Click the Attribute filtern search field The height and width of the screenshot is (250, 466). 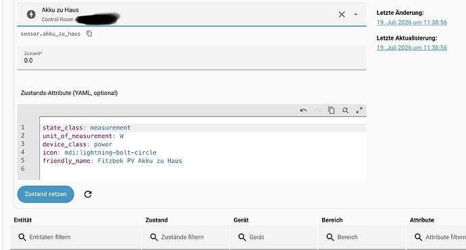click(x=436, y=237)
